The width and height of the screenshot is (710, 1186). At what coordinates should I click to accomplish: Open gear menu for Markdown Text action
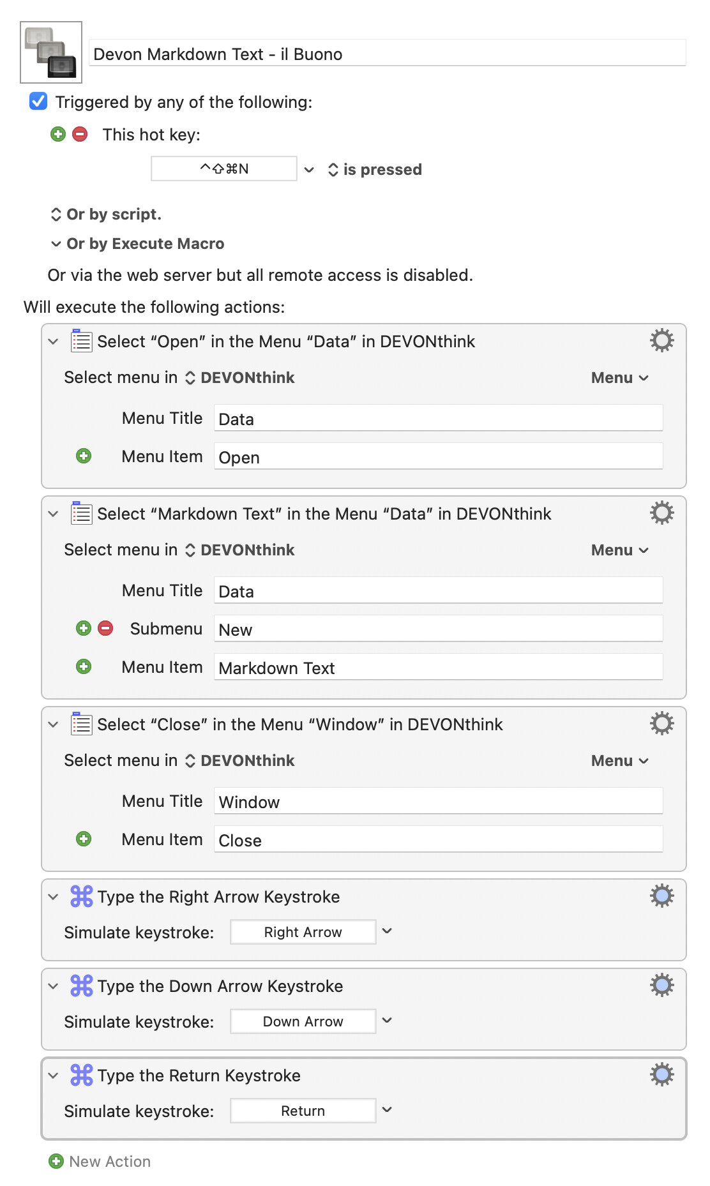(661, 513)
